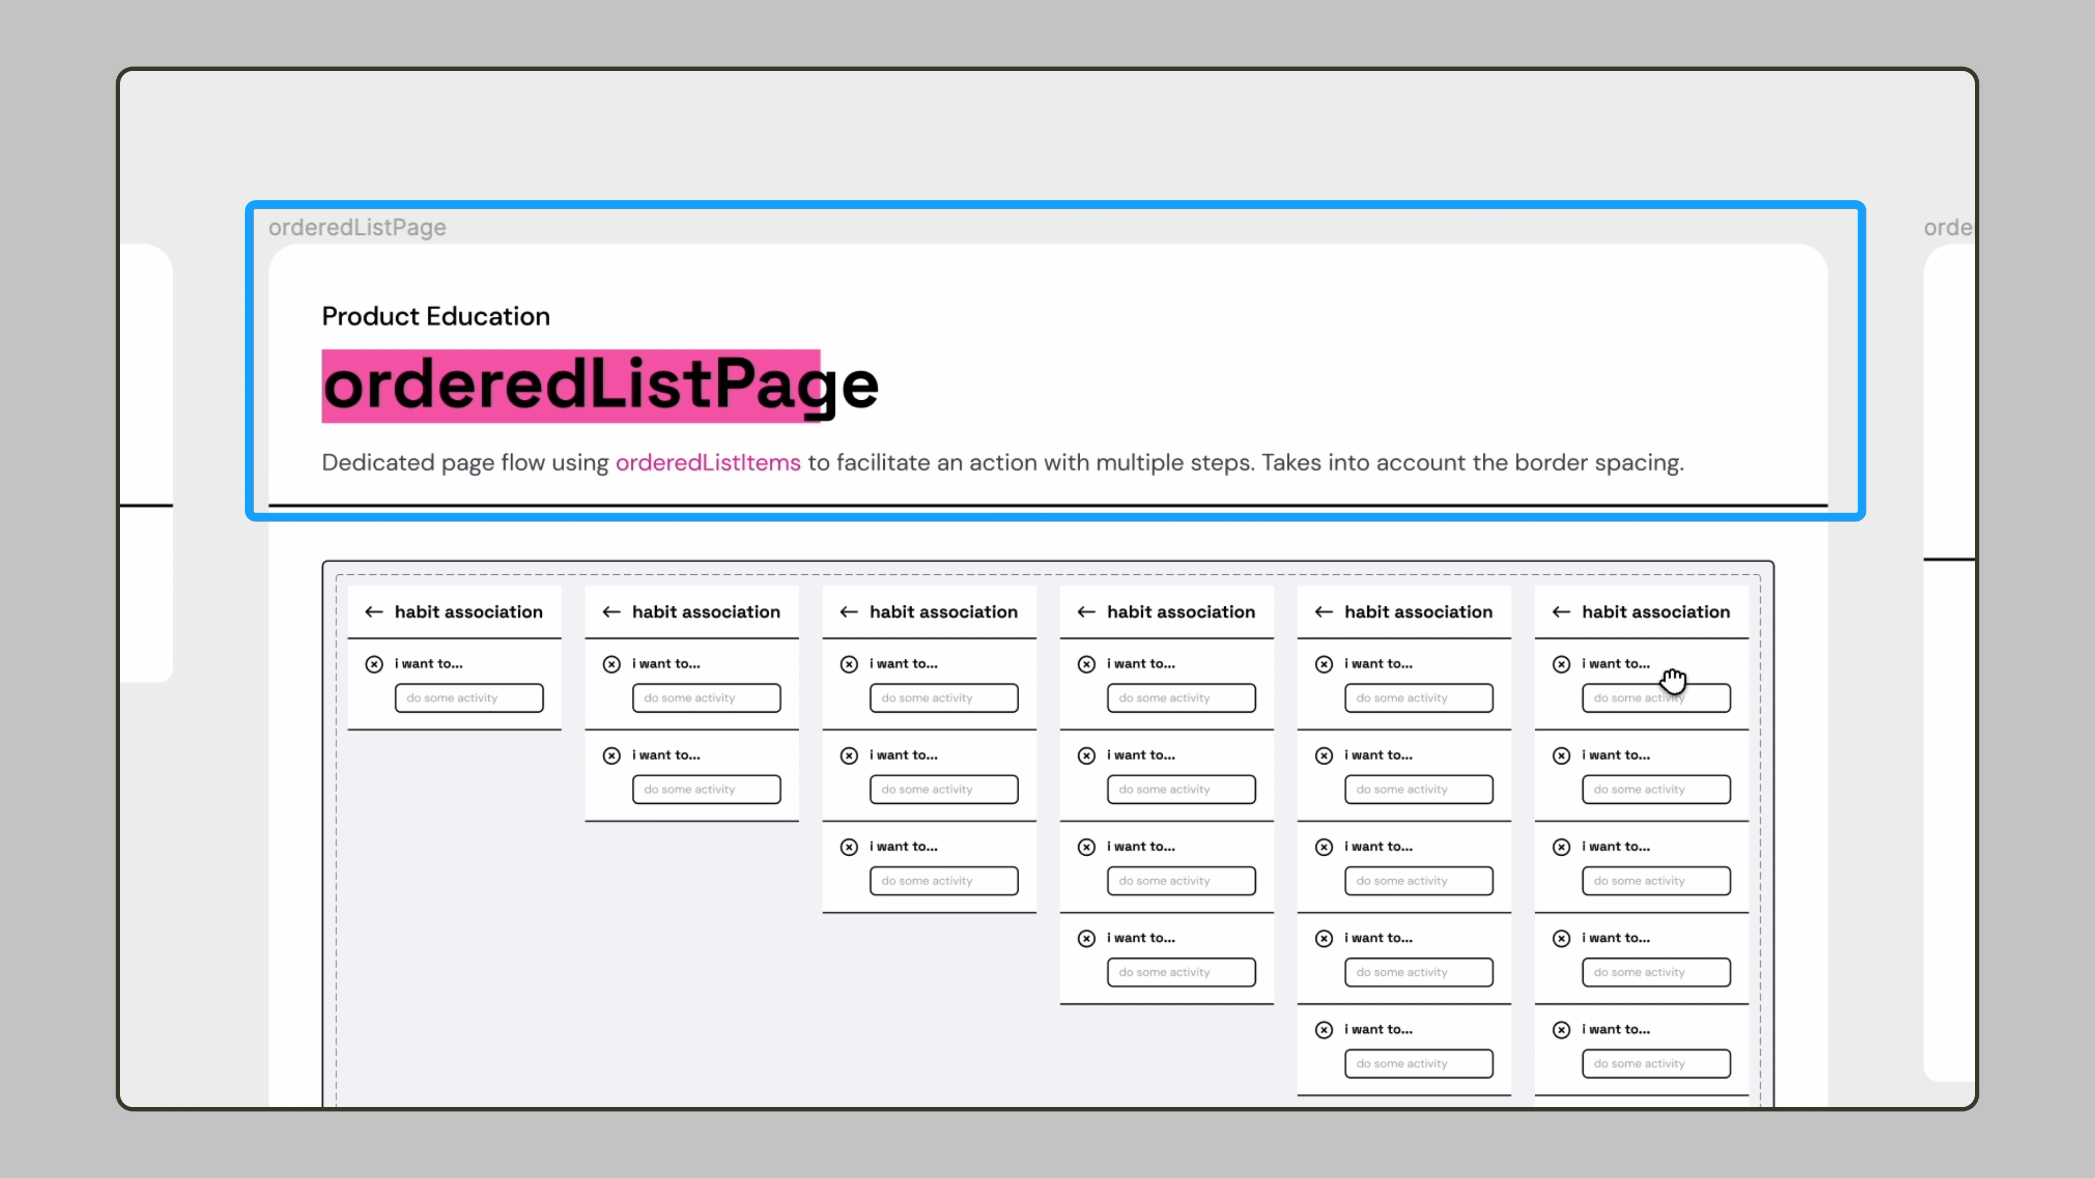Focus fourth activity input in fourth column
Screen dimensions: 2095x1178
(x=1182, y=972)
